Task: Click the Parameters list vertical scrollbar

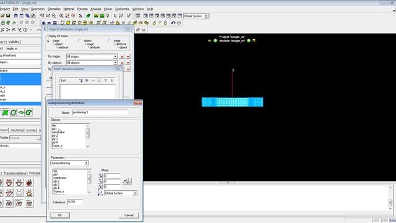Action: [x=89, y=181]
